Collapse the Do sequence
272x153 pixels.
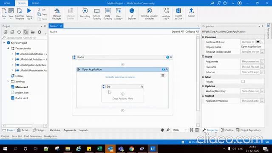pyautogui.click(x=142, y=87)
